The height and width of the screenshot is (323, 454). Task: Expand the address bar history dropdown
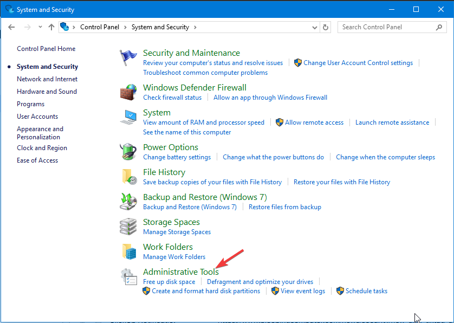[315, 28]
